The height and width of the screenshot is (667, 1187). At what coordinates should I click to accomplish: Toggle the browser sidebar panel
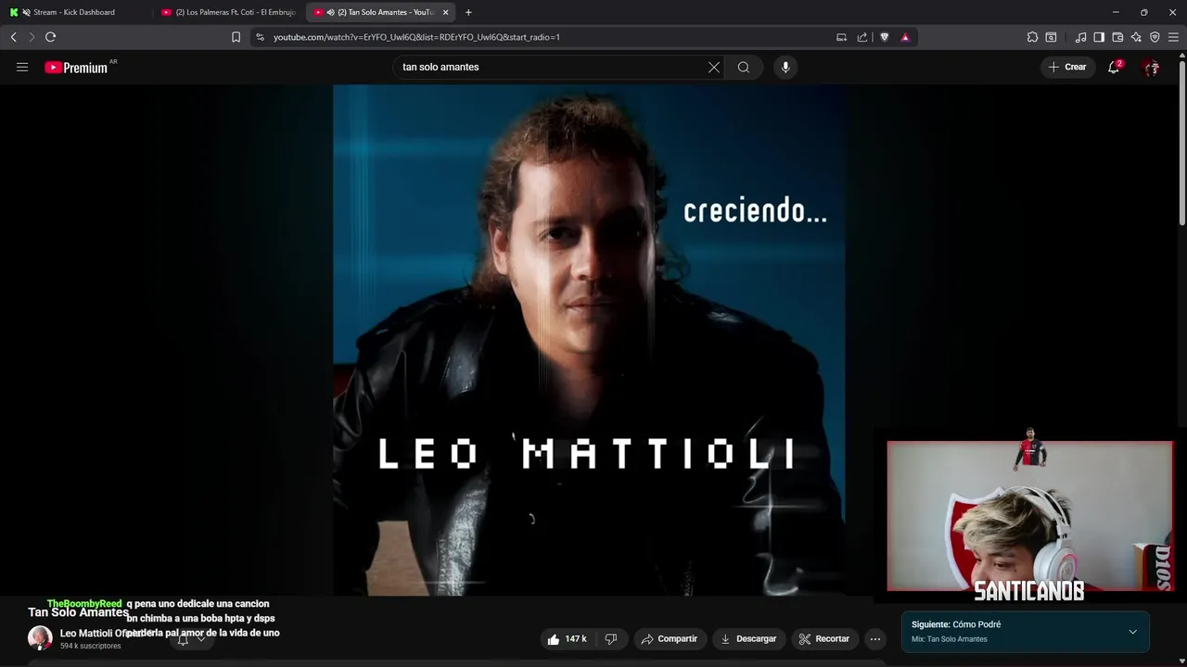coord(1099,37)
